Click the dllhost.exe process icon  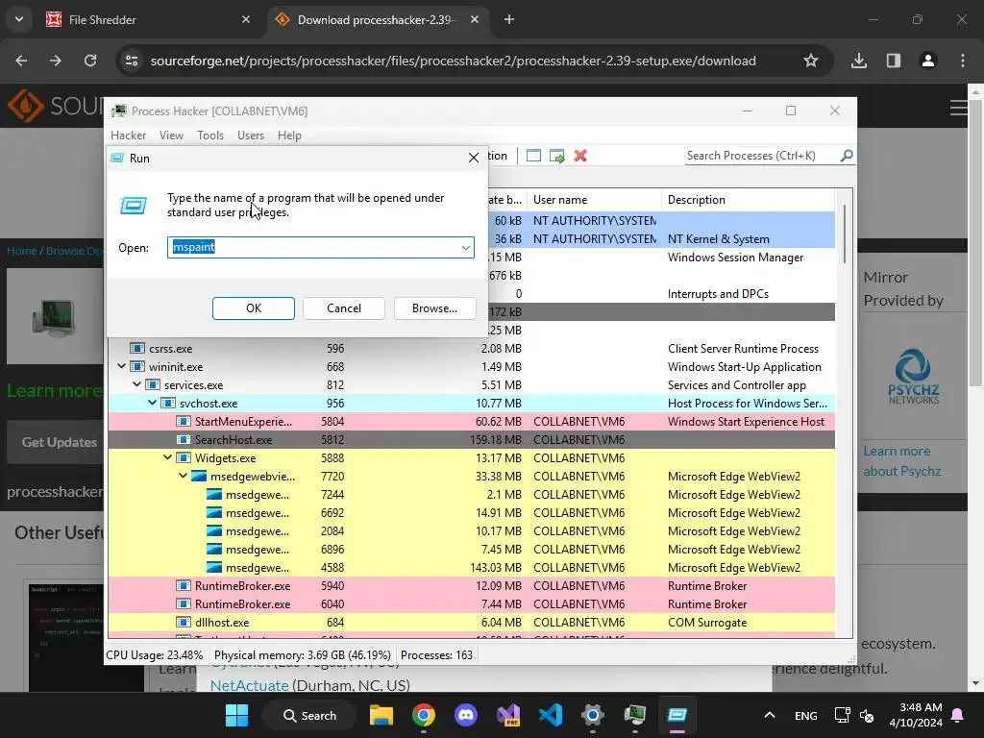[x=184, y=623]
